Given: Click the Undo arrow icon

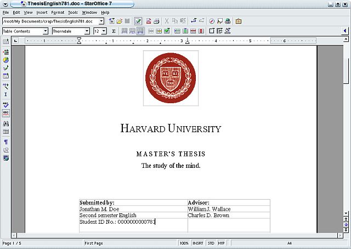Looking at the screenshot, I should click(x=194, y=21).
